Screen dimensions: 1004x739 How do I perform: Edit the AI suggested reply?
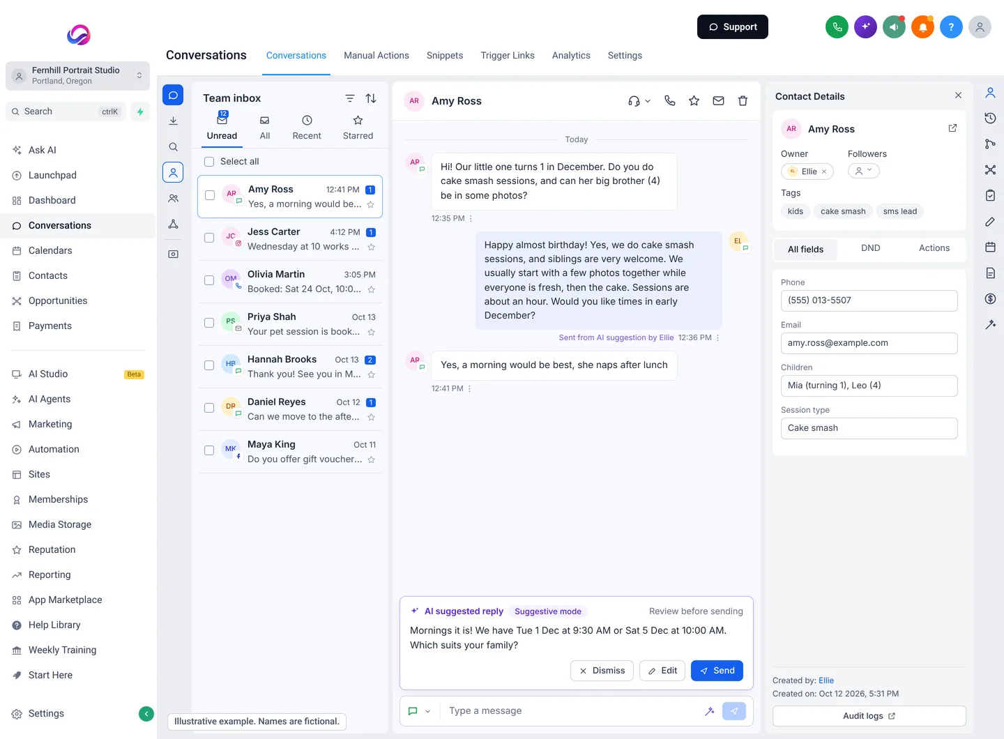pos(662,671)
